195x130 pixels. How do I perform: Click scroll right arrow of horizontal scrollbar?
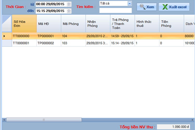coord(192,120)
